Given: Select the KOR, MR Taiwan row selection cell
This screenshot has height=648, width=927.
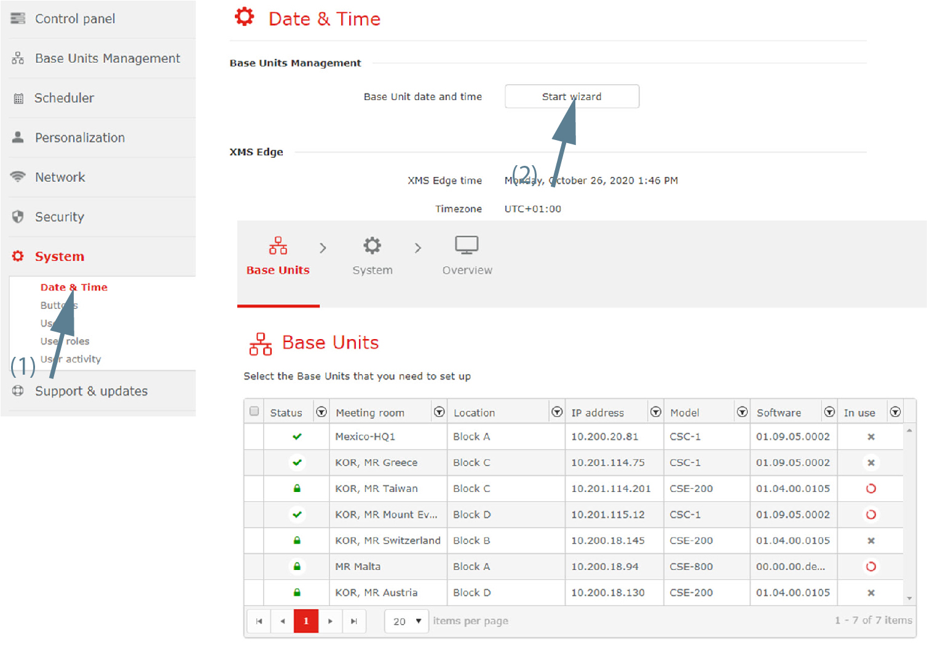Looking at the screenshot, I should (254, 489).
